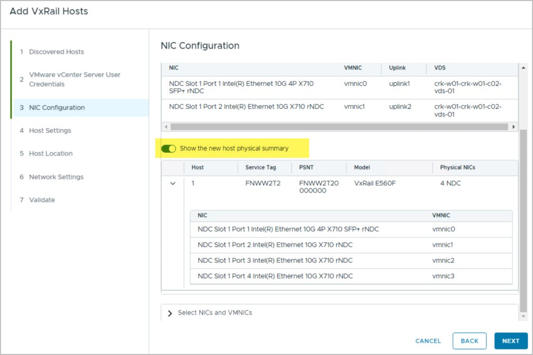
Task: Open Network Settings step
Action: [56, 177]
